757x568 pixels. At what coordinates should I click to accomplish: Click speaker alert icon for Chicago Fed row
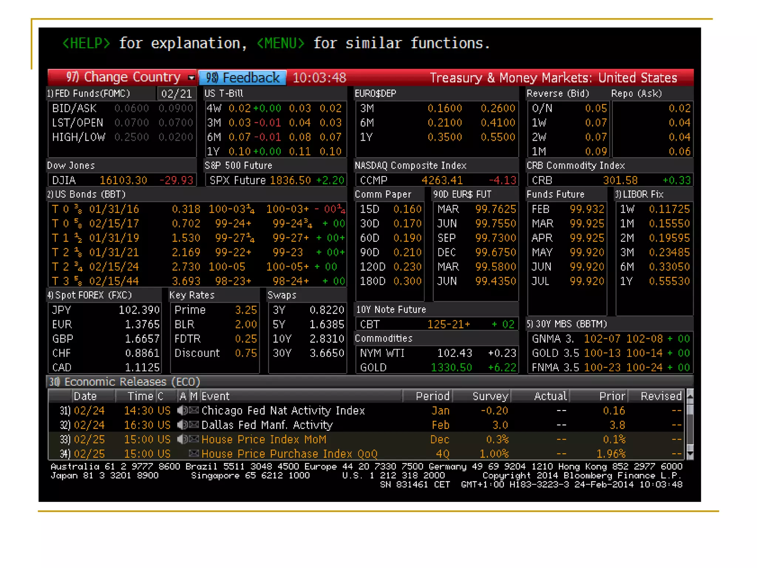182,410
